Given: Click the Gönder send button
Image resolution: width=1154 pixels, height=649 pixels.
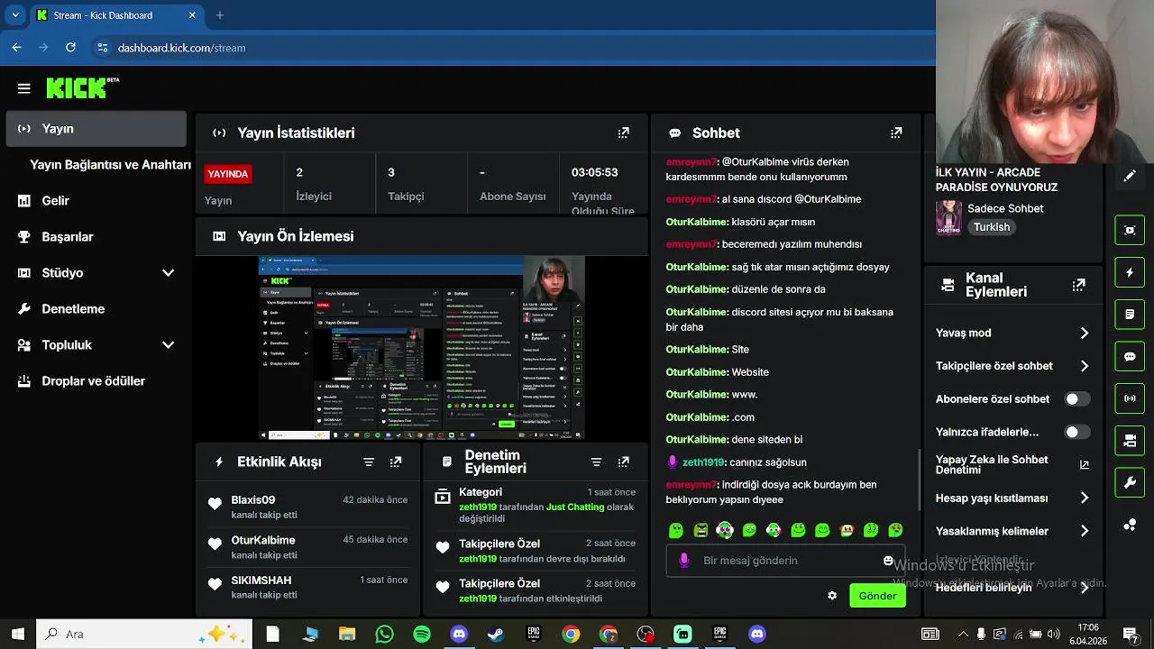Looking at the screenshot, I should click(877, 596).
